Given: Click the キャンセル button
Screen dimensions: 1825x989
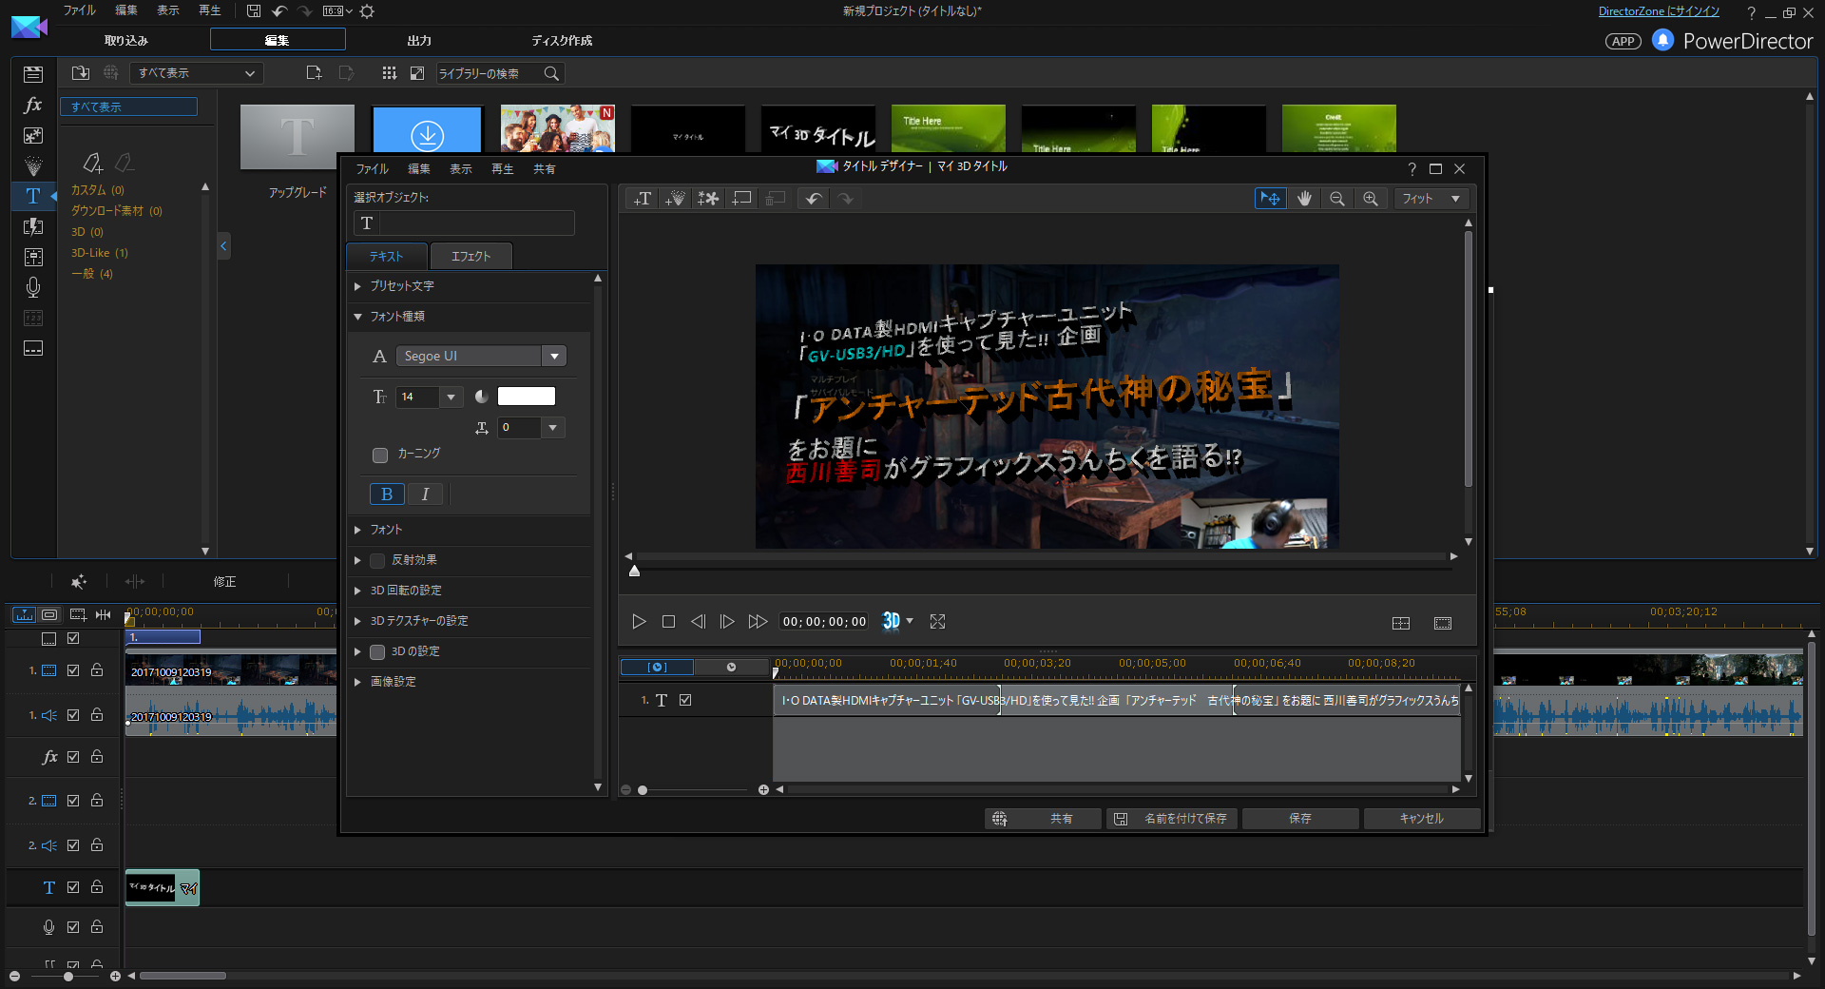Looking at the screenshot, I should click(1421, 819).
